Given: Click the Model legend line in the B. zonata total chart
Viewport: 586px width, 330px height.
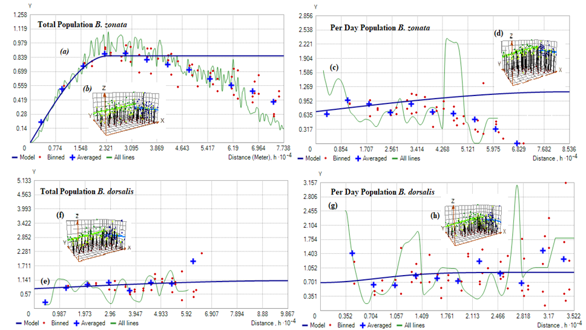Looking at the screenshot, I should (23, 158).
